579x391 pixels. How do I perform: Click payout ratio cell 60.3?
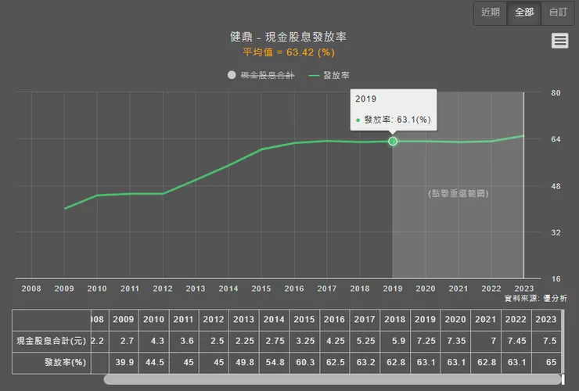click(305, 363)
